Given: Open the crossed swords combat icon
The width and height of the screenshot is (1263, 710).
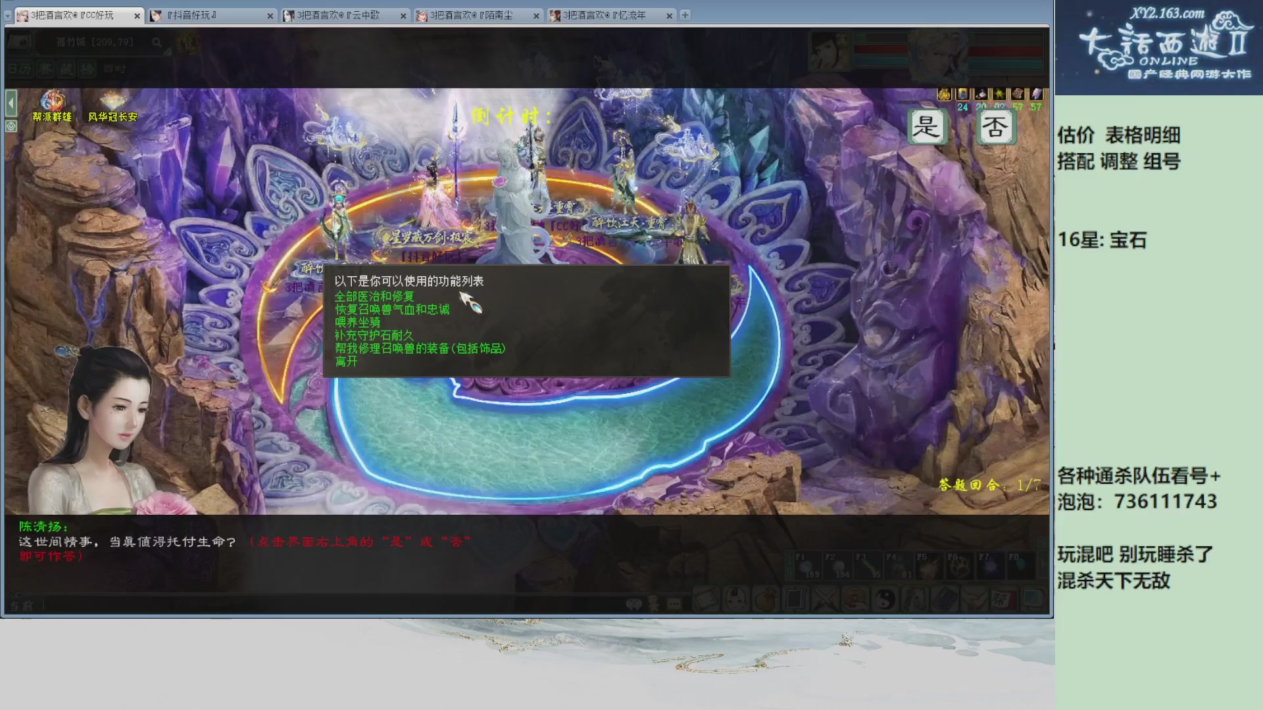Looking at the screenshot, I should 825,600.
